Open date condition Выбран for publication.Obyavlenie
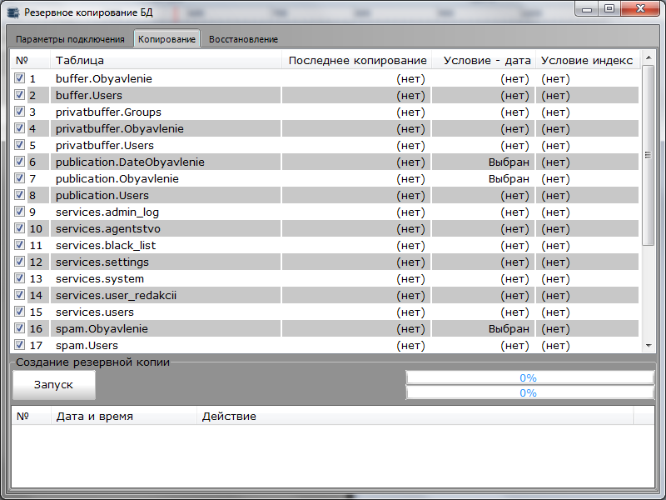This screenshot has height=500, width=666. (x=509, y=178)
